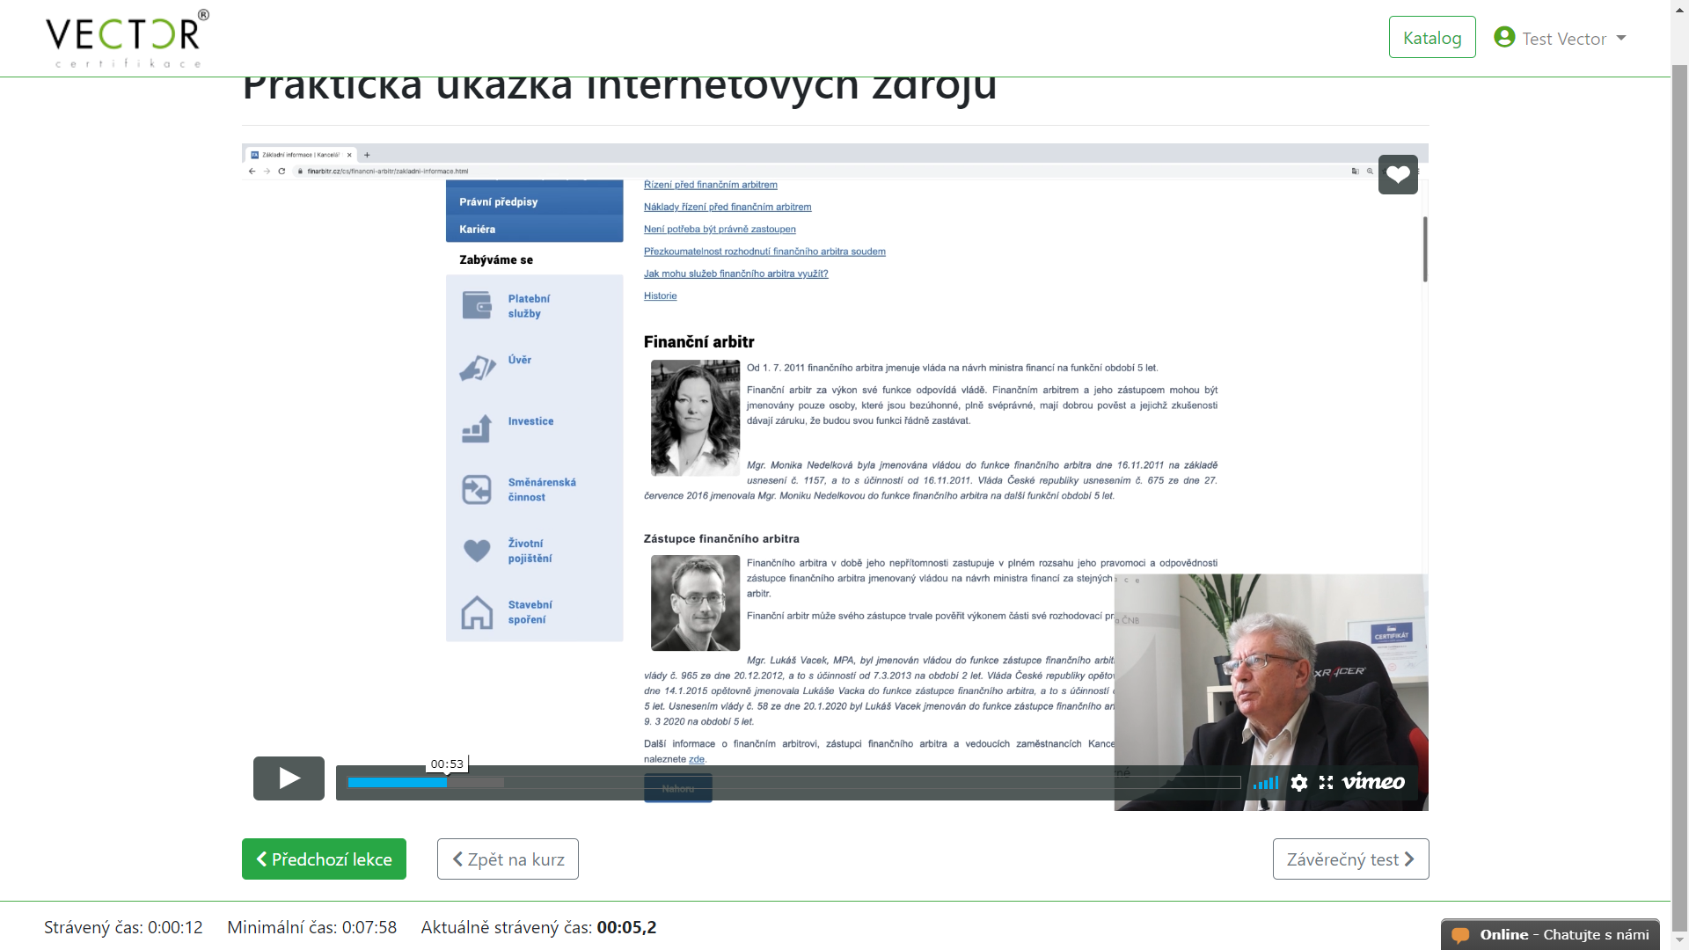Open Náklady řízení před finančním arbitrem link
1689x950 pixels.
(x=728, y=207)
